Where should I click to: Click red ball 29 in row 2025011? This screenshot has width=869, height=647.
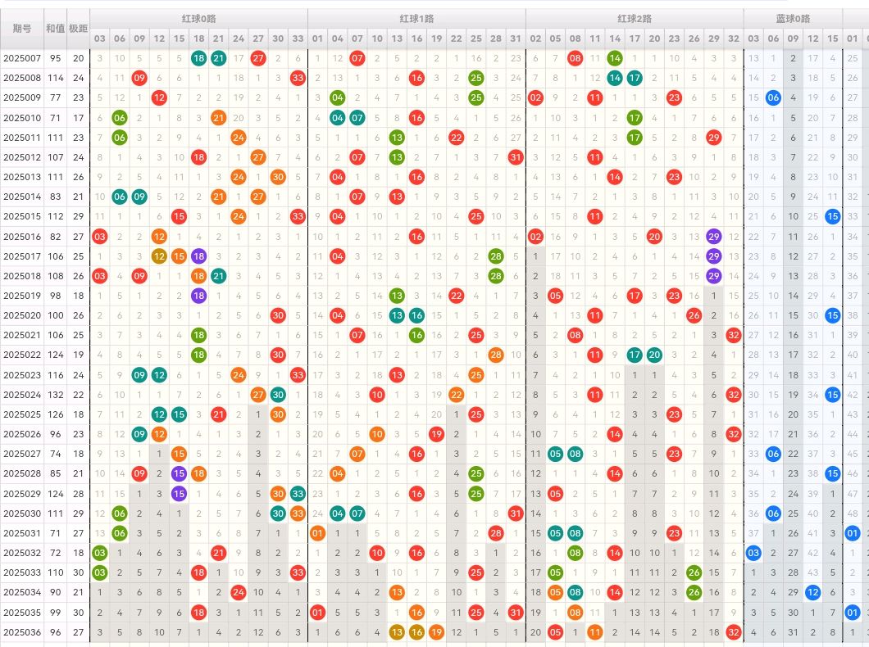[x=714, y=138]
